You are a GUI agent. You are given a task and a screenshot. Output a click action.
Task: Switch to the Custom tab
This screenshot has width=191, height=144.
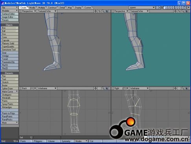click(x=88, y=7)
